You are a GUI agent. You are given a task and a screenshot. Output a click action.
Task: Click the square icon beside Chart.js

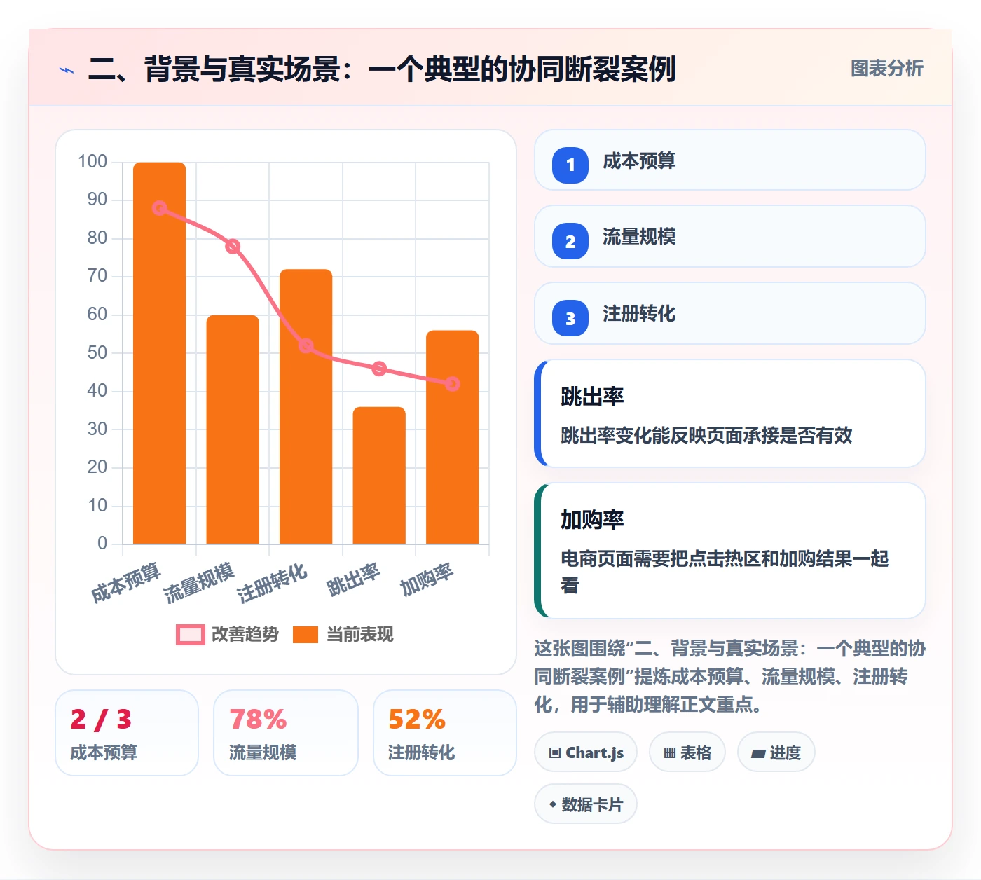(555, 753)
